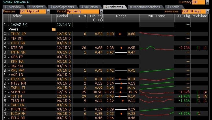The height and width of the screenshot is (120, 212).
Task: Open ticker DTE GR
Action: (17, 48)
